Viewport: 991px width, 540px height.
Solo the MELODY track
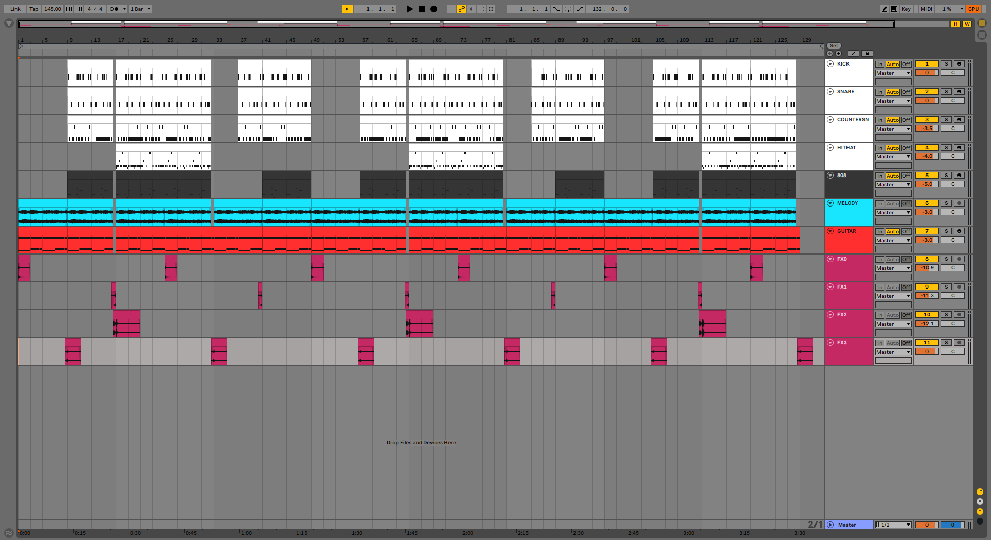point(946,203)
